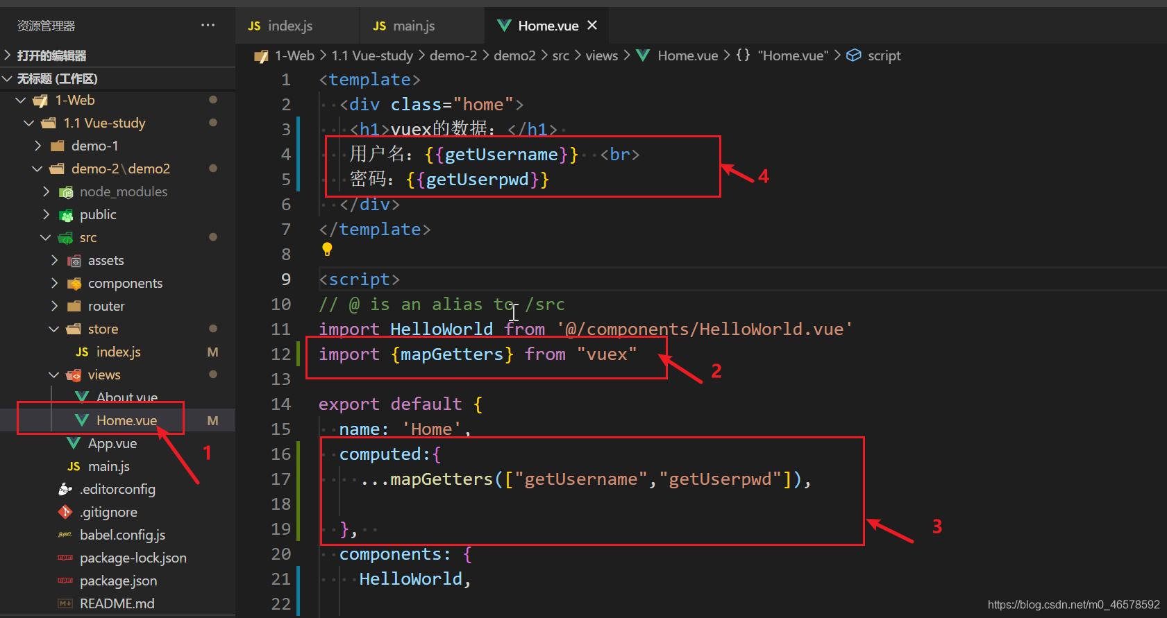Screen dimensions: 1167x618
Task: Click the public folder icon
Action: pos(66,215)
